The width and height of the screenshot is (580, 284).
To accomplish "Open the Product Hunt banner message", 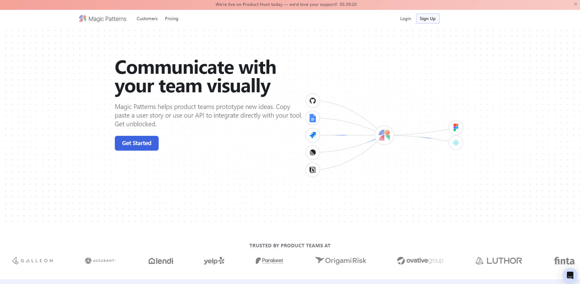I will pyautogui.click(x=276, y=5).
